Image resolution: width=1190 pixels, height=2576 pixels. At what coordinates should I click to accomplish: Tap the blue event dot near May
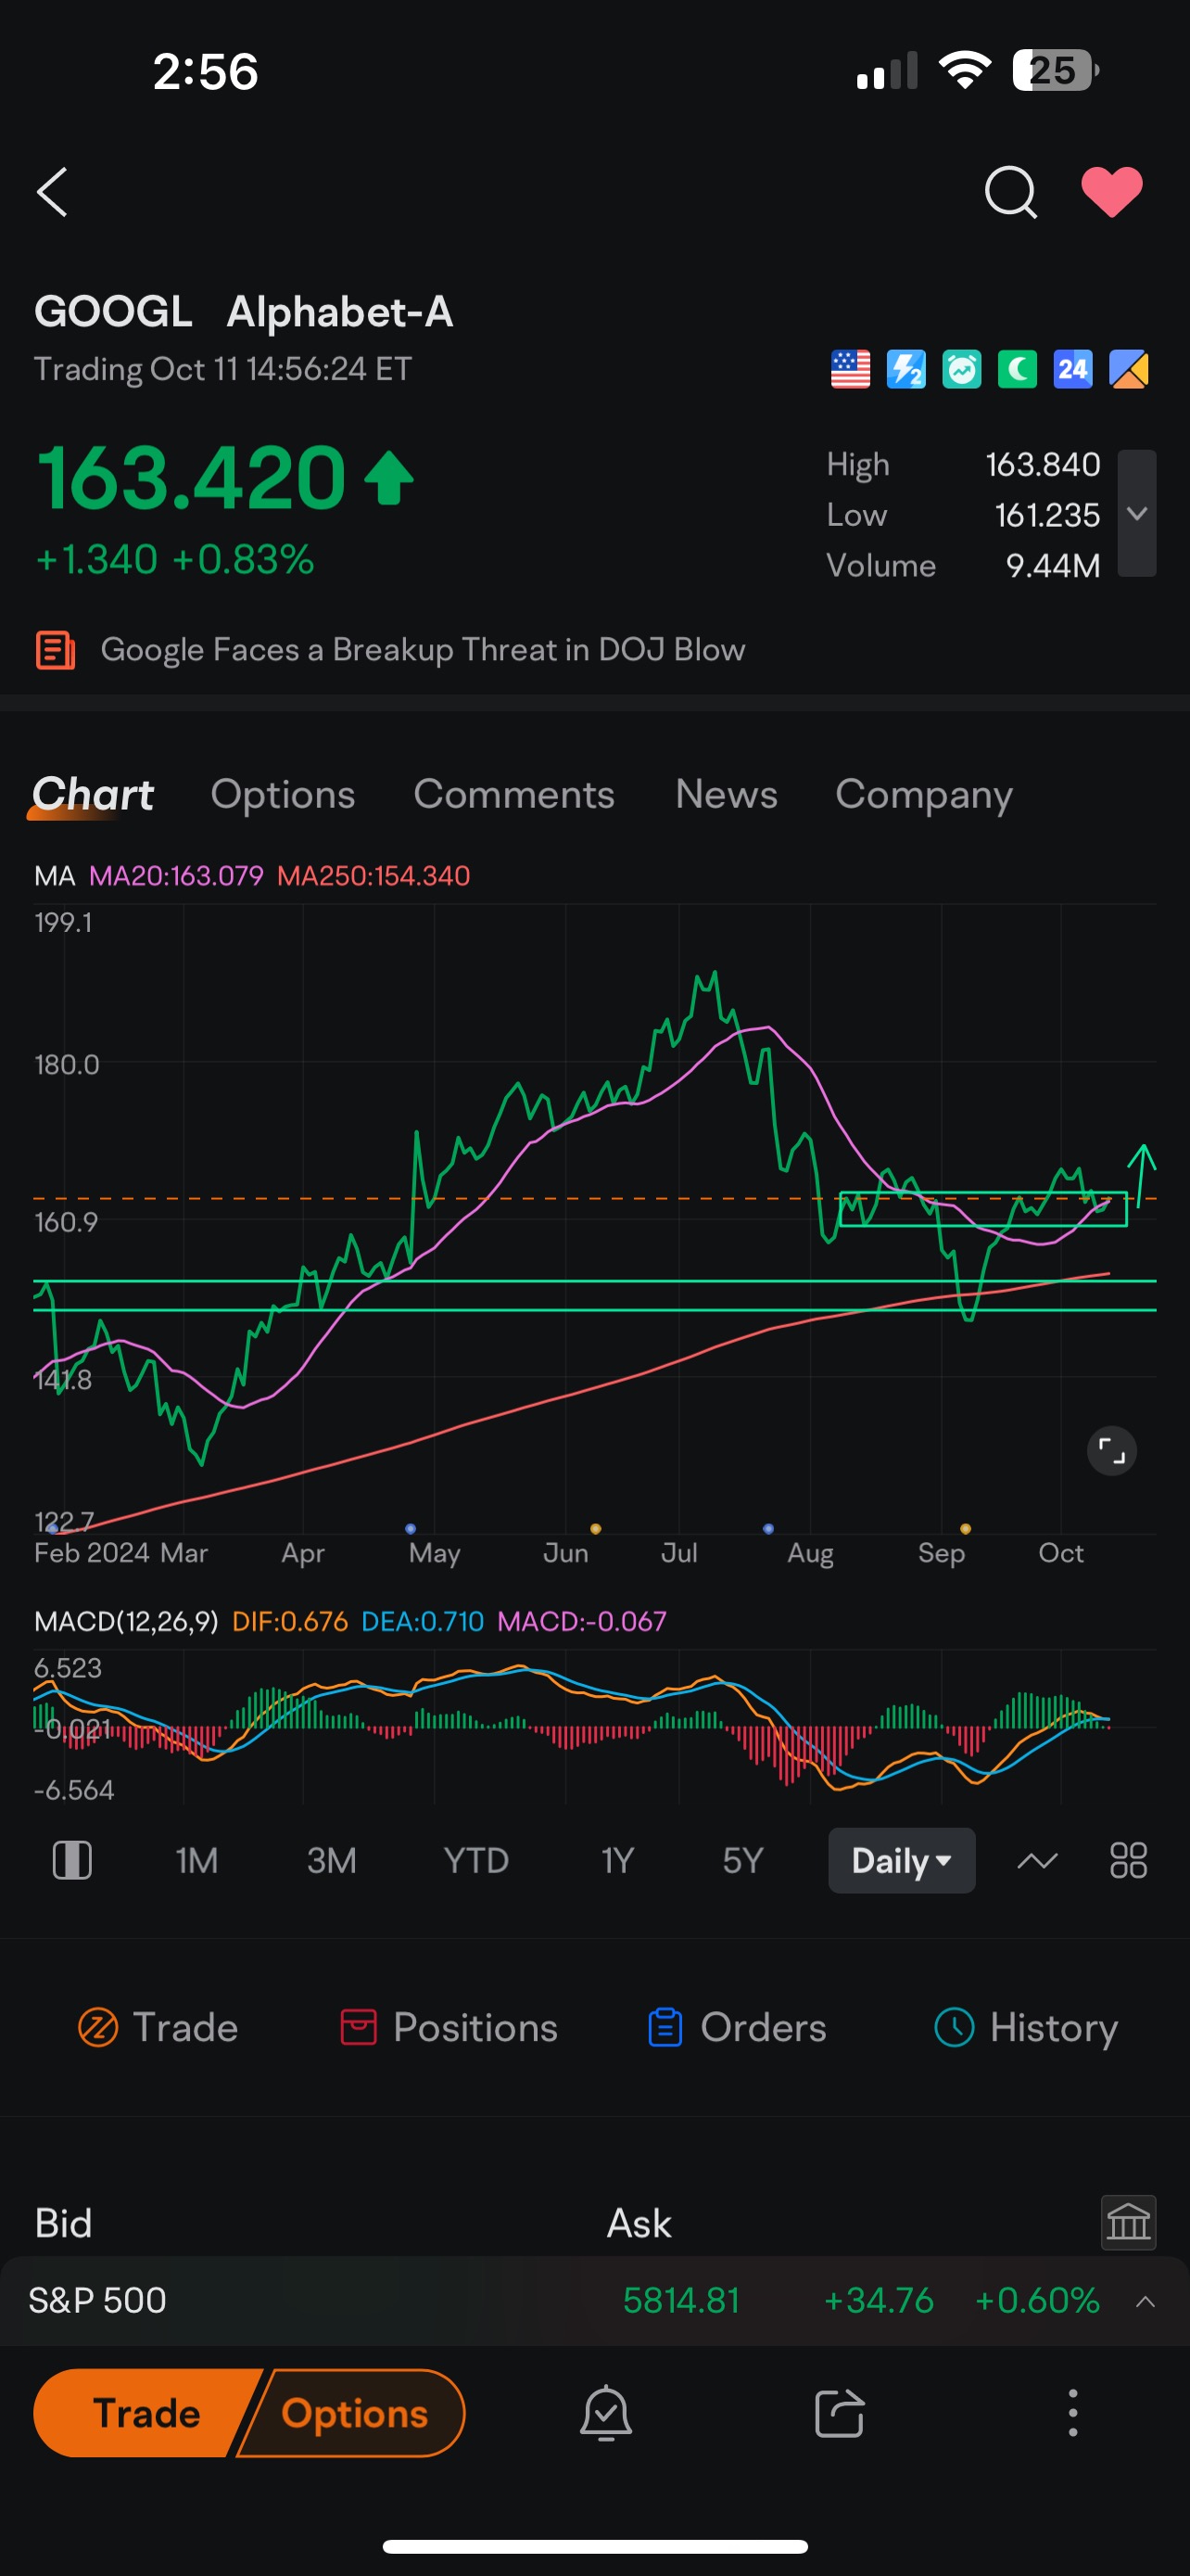411,1529
